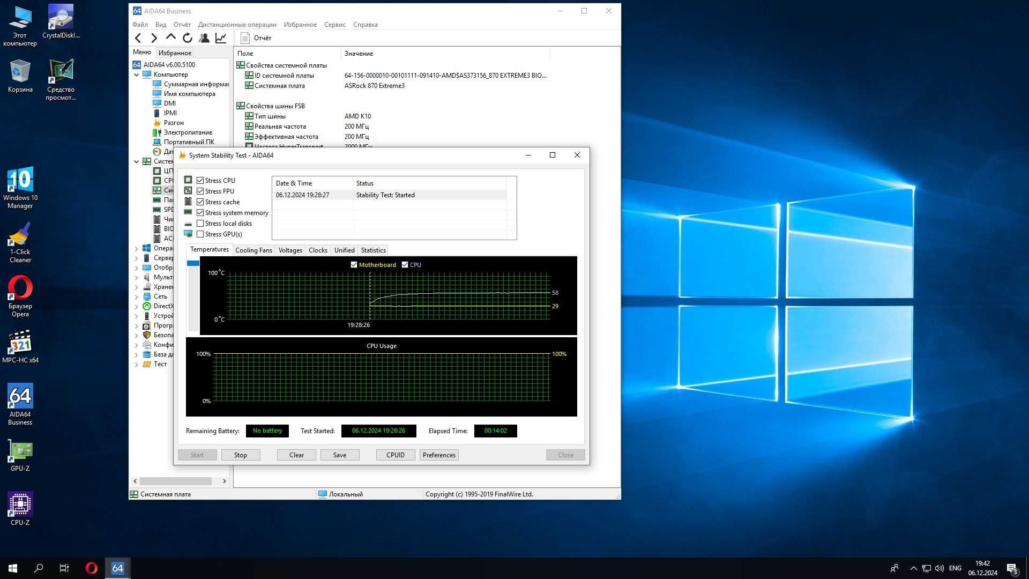This screenshot has width=1029, height=579.
Task: Open the Сервис menu
Action: tap(334, 25)
